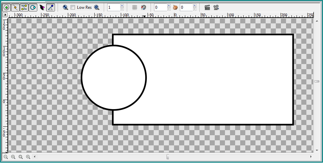
Task: Expand canvas menu arrow at ruler corner
Action: pyautogui.click(x=5, y=15)
